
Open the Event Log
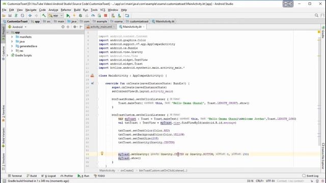click(x=310, y=176)
